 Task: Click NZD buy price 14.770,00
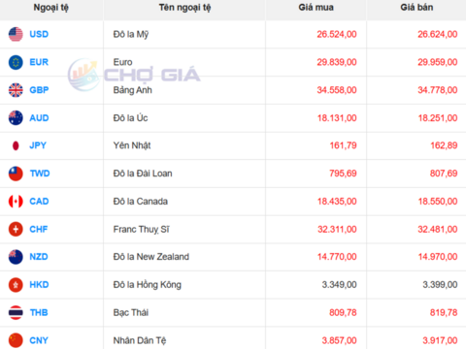tap(337, 257)
